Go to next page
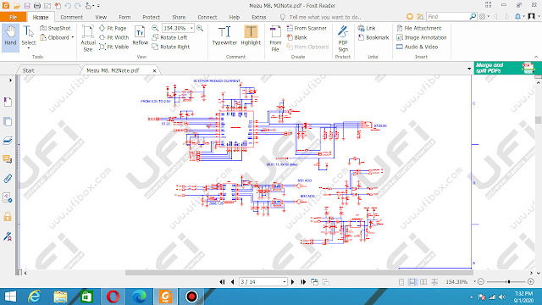The image size is (542, 305). [x=292, y=282]
